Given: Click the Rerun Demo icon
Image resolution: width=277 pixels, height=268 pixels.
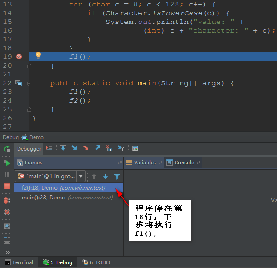Looking at the screenshot, I should pyautogui.click(x=7, y=149).
